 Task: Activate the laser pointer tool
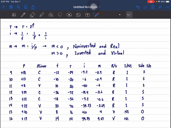tap(97, 15)
